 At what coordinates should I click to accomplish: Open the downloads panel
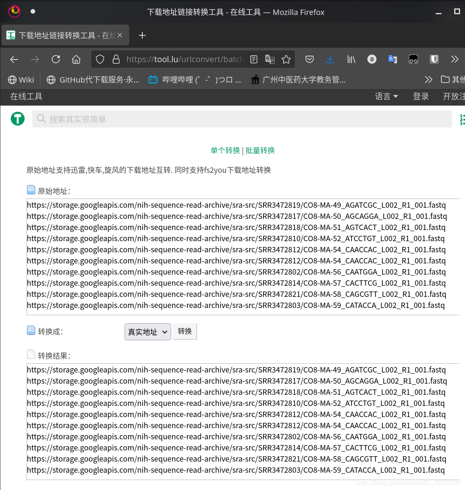click(330, 59)
